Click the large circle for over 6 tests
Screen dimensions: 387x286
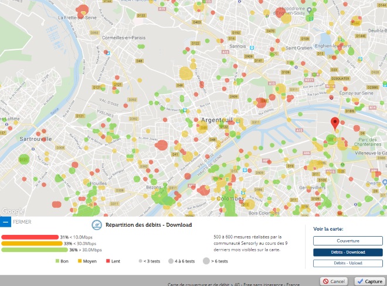coord(206,261)
